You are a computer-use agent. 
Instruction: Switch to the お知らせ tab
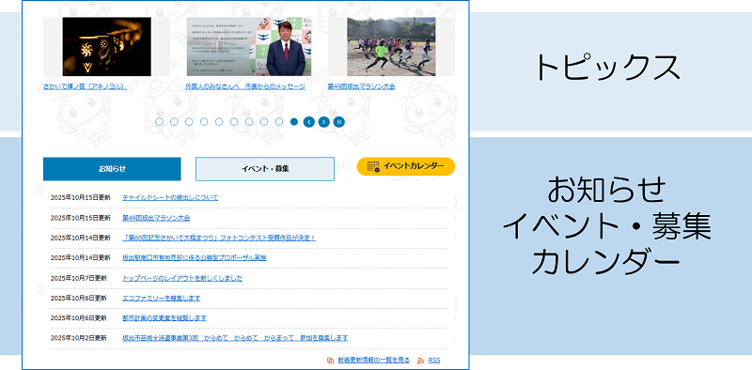coord(112,169)
